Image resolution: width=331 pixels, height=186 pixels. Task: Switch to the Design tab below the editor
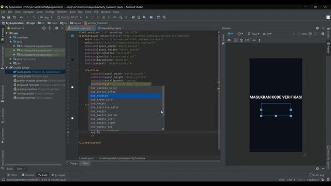pyautogui.click(x=73, y=163)
